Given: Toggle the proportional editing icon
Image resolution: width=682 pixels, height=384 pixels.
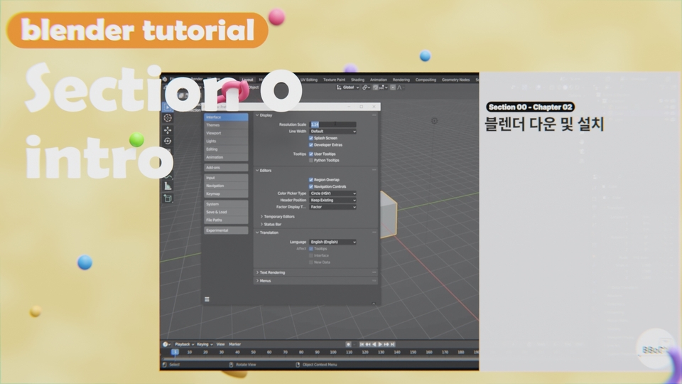Looking at the screenshot, I should (x=393, y=87).
